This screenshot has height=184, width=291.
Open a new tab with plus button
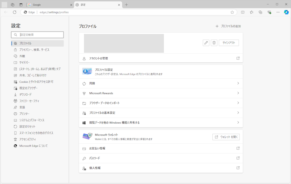coord(126,5)
